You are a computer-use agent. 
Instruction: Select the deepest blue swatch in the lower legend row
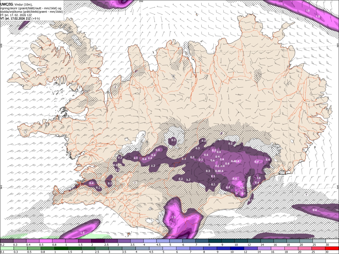pos(237,248)
